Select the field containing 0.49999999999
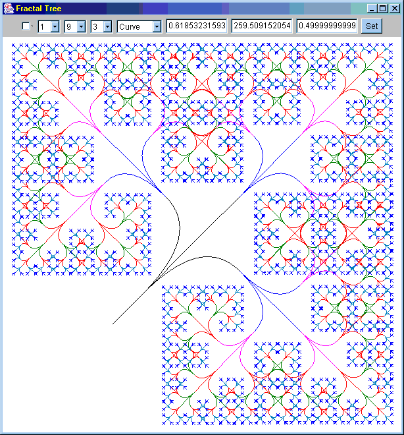Screen dimensions: 404x435 coord(327,26)
